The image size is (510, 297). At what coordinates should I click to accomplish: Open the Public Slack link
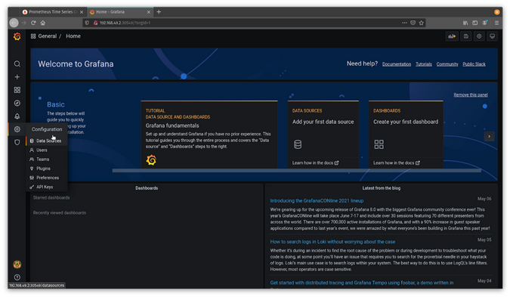pyautogui.click(x=474, y=64)
